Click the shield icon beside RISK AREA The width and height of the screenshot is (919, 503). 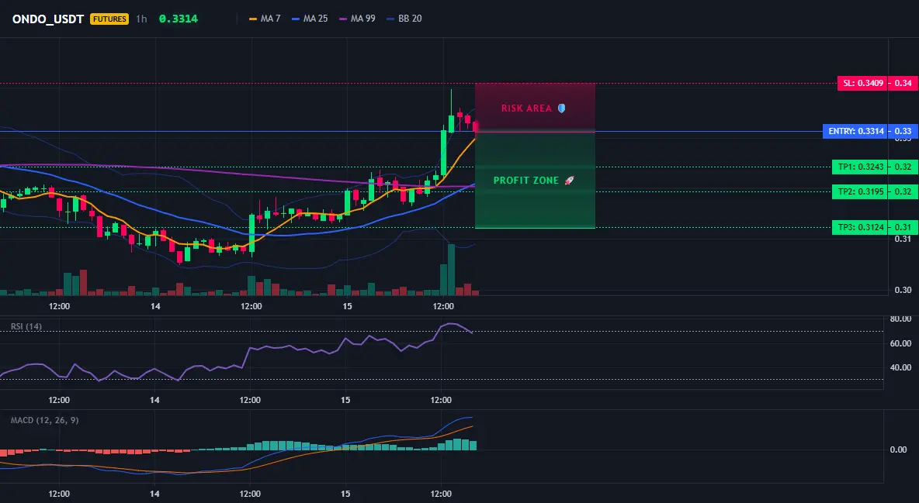(561, 109)
